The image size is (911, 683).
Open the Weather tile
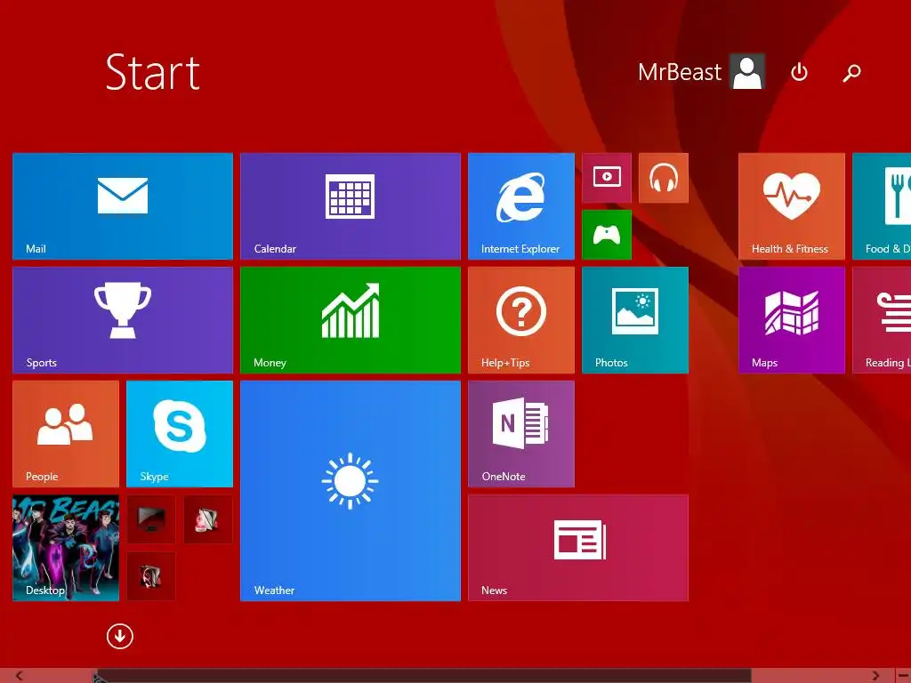351,491
